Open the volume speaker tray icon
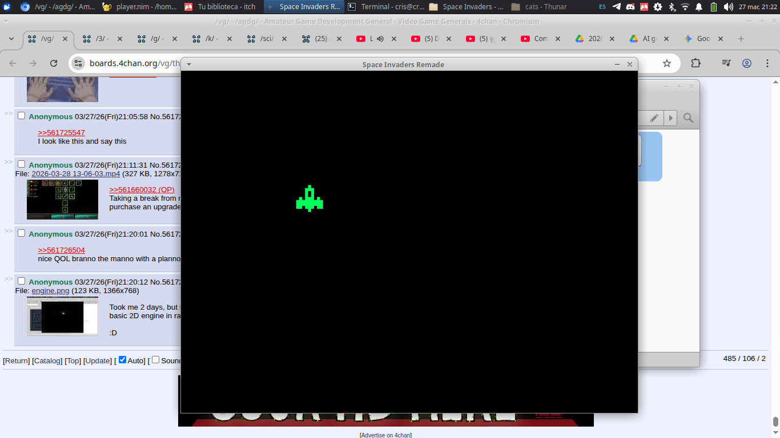Viewport: 780px width, 438px height. 728,7
